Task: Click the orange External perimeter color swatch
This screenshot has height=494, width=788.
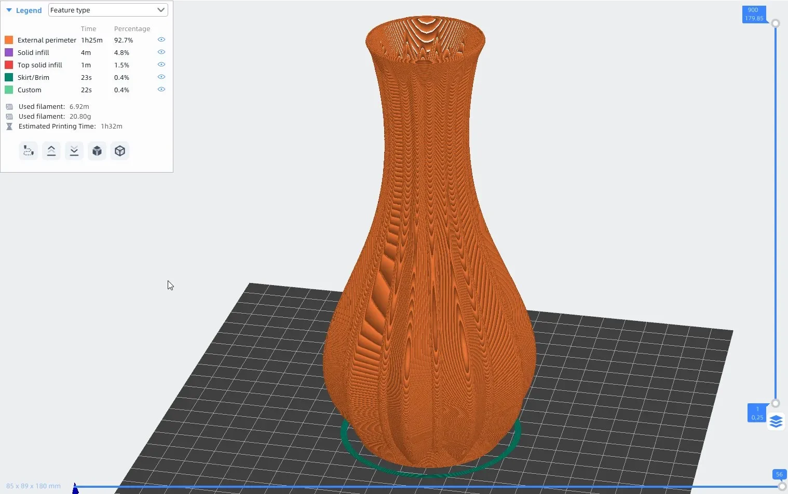Action: [x=9, y=40]
